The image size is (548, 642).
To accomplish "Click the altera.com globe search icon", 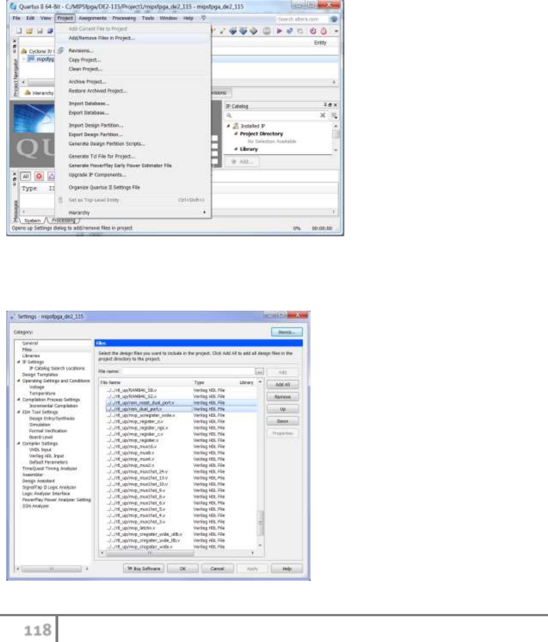I will pyautogui.click(x=334, y=19).
